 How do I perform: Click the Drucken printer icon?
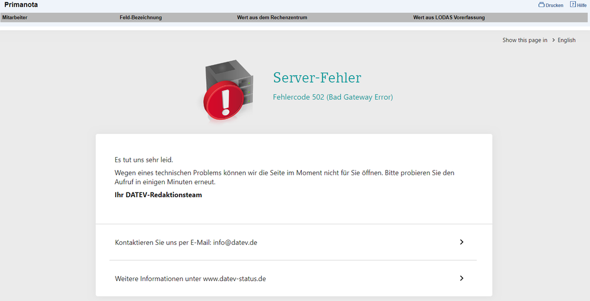click(541, 5)
